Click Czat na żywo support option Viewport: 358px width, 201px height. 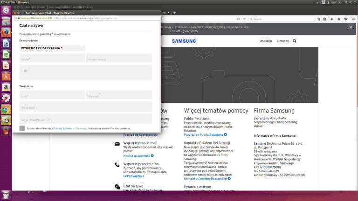(x=133, y=186)
